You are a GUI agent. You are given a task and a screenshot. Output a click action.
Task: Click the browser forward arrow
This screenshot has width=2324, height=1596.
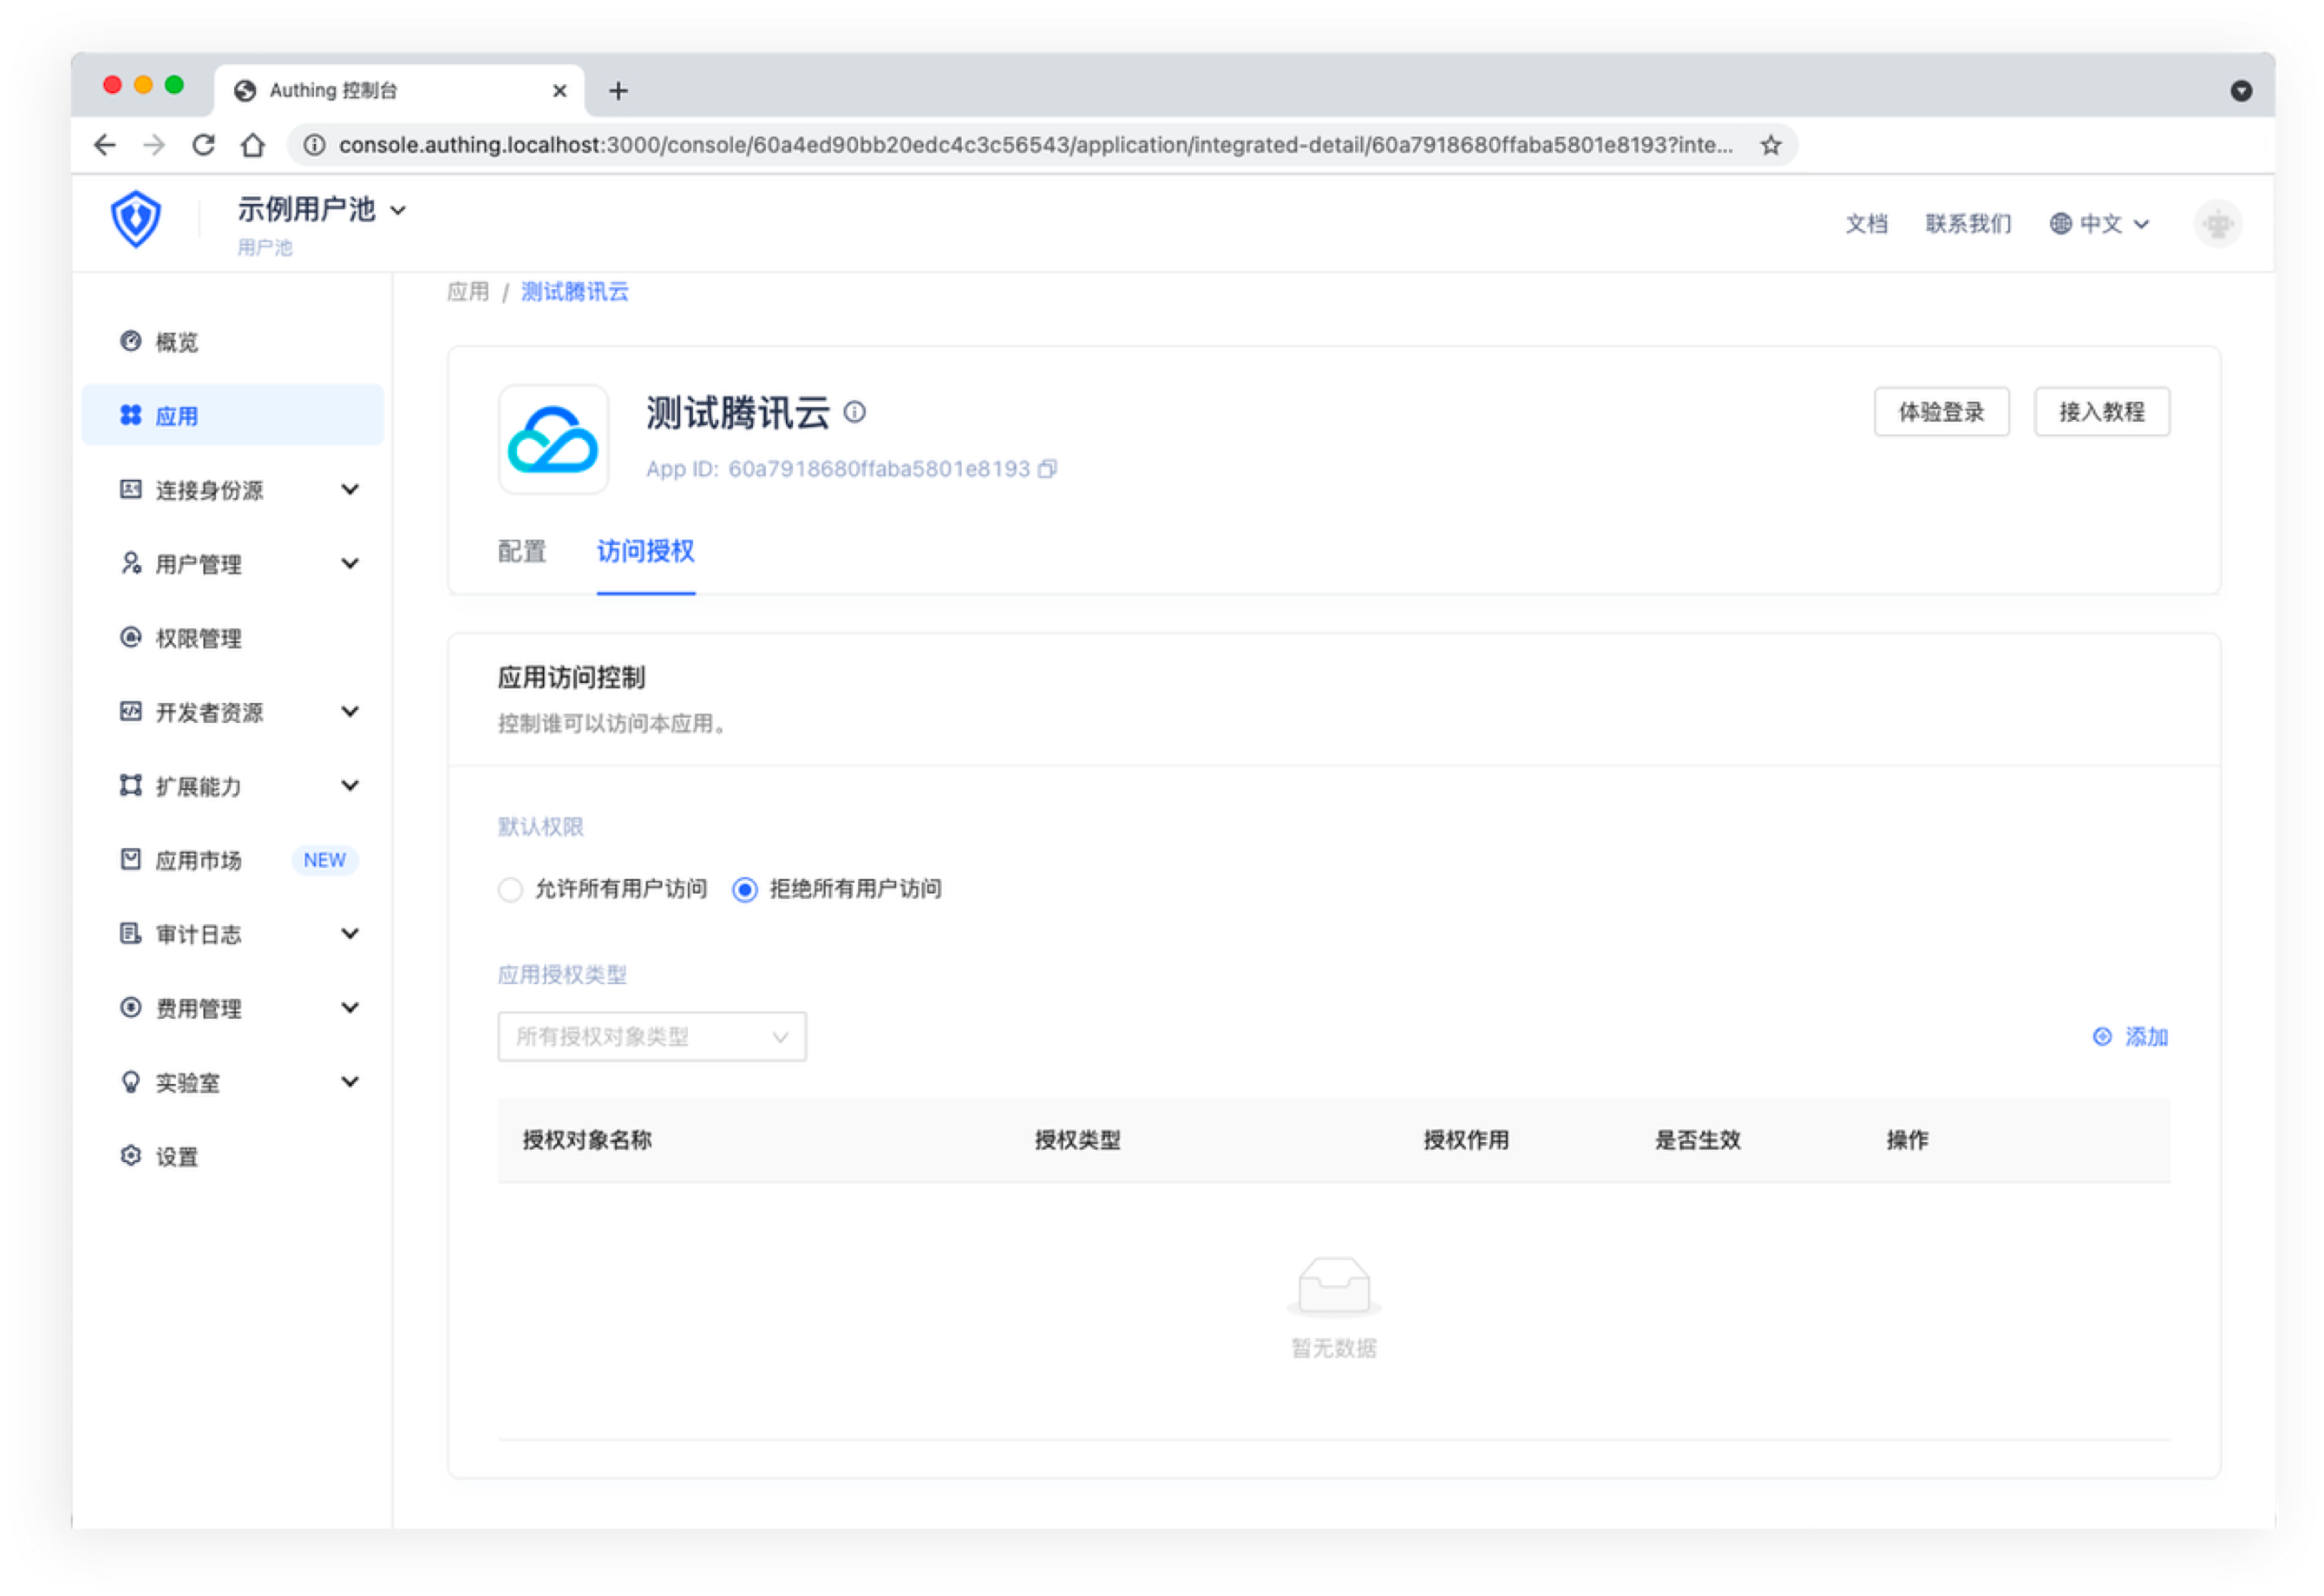[x=154, y=145]
